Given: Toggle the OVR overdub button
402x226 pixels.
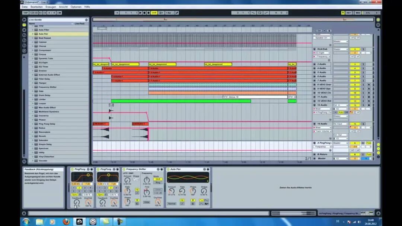Looking at the screenshot, I should click(x=154, y=13).
